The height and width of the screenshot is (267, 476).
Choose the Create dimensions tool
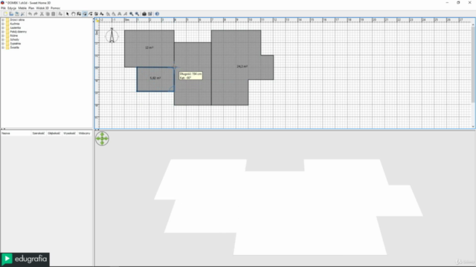(96, 14)
